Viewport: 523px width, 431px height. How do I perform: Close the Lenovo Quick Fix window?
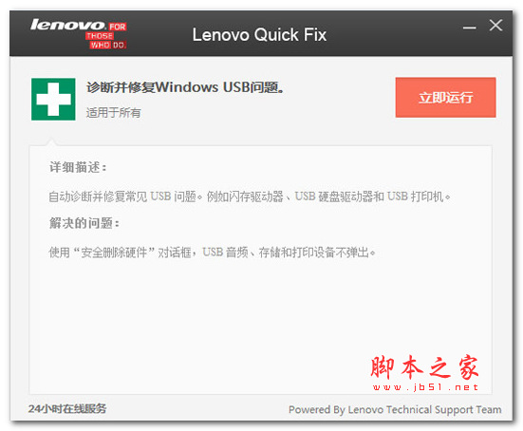(x=495, y=26)
